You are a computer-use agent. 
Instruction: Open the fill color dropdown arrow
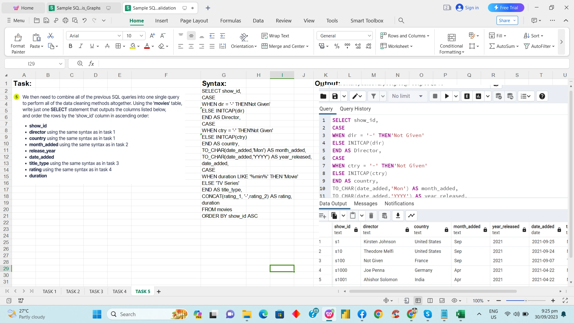(138, 46)
